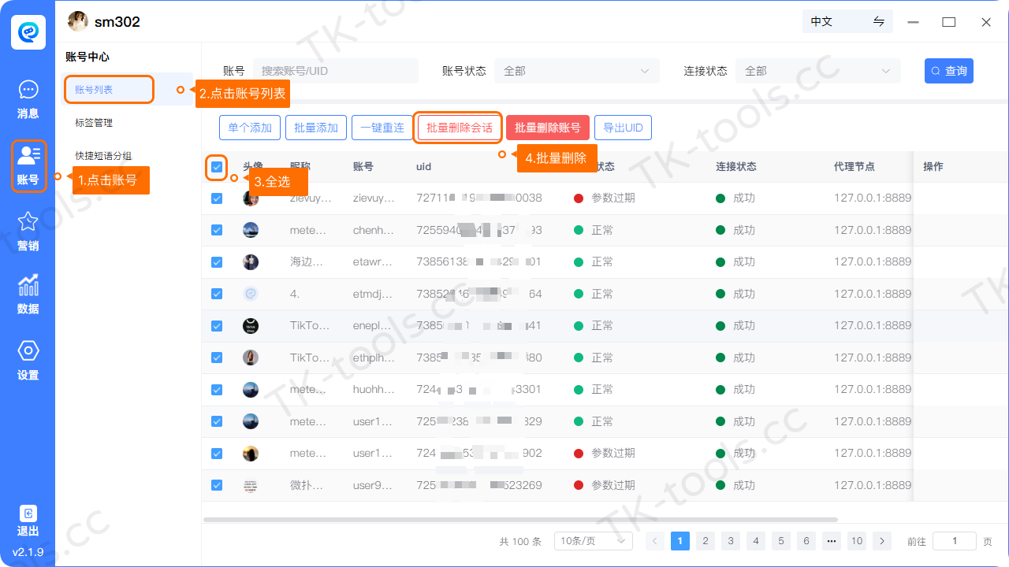Uncheck the ethplh account row checkbox
Screen dimensions: 1009x567
[217, 358]
